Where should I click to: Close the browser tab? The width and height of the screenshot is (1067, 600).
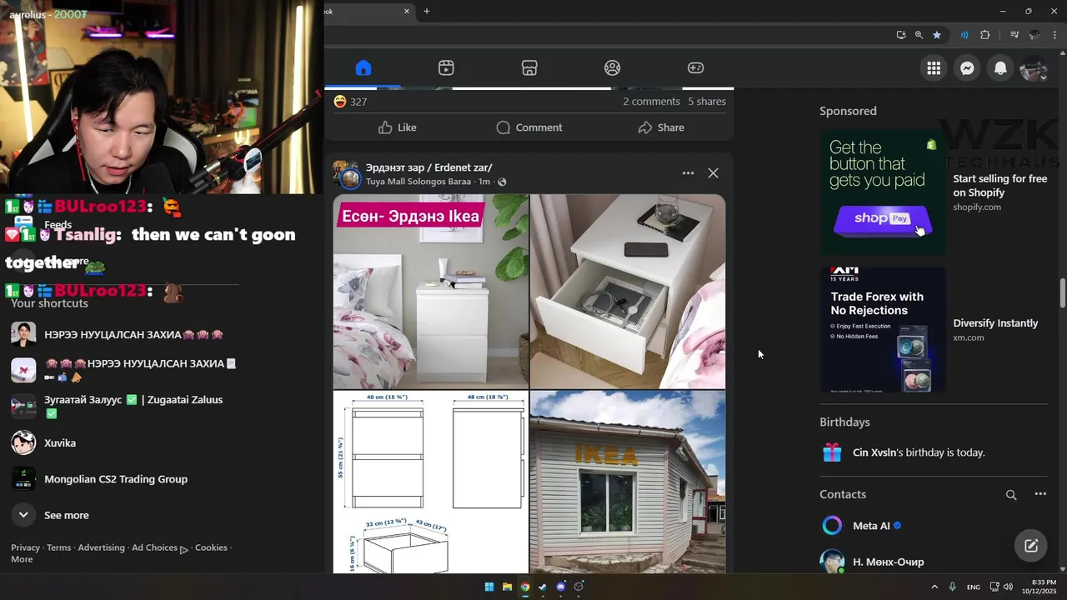(x=407, y=12)
